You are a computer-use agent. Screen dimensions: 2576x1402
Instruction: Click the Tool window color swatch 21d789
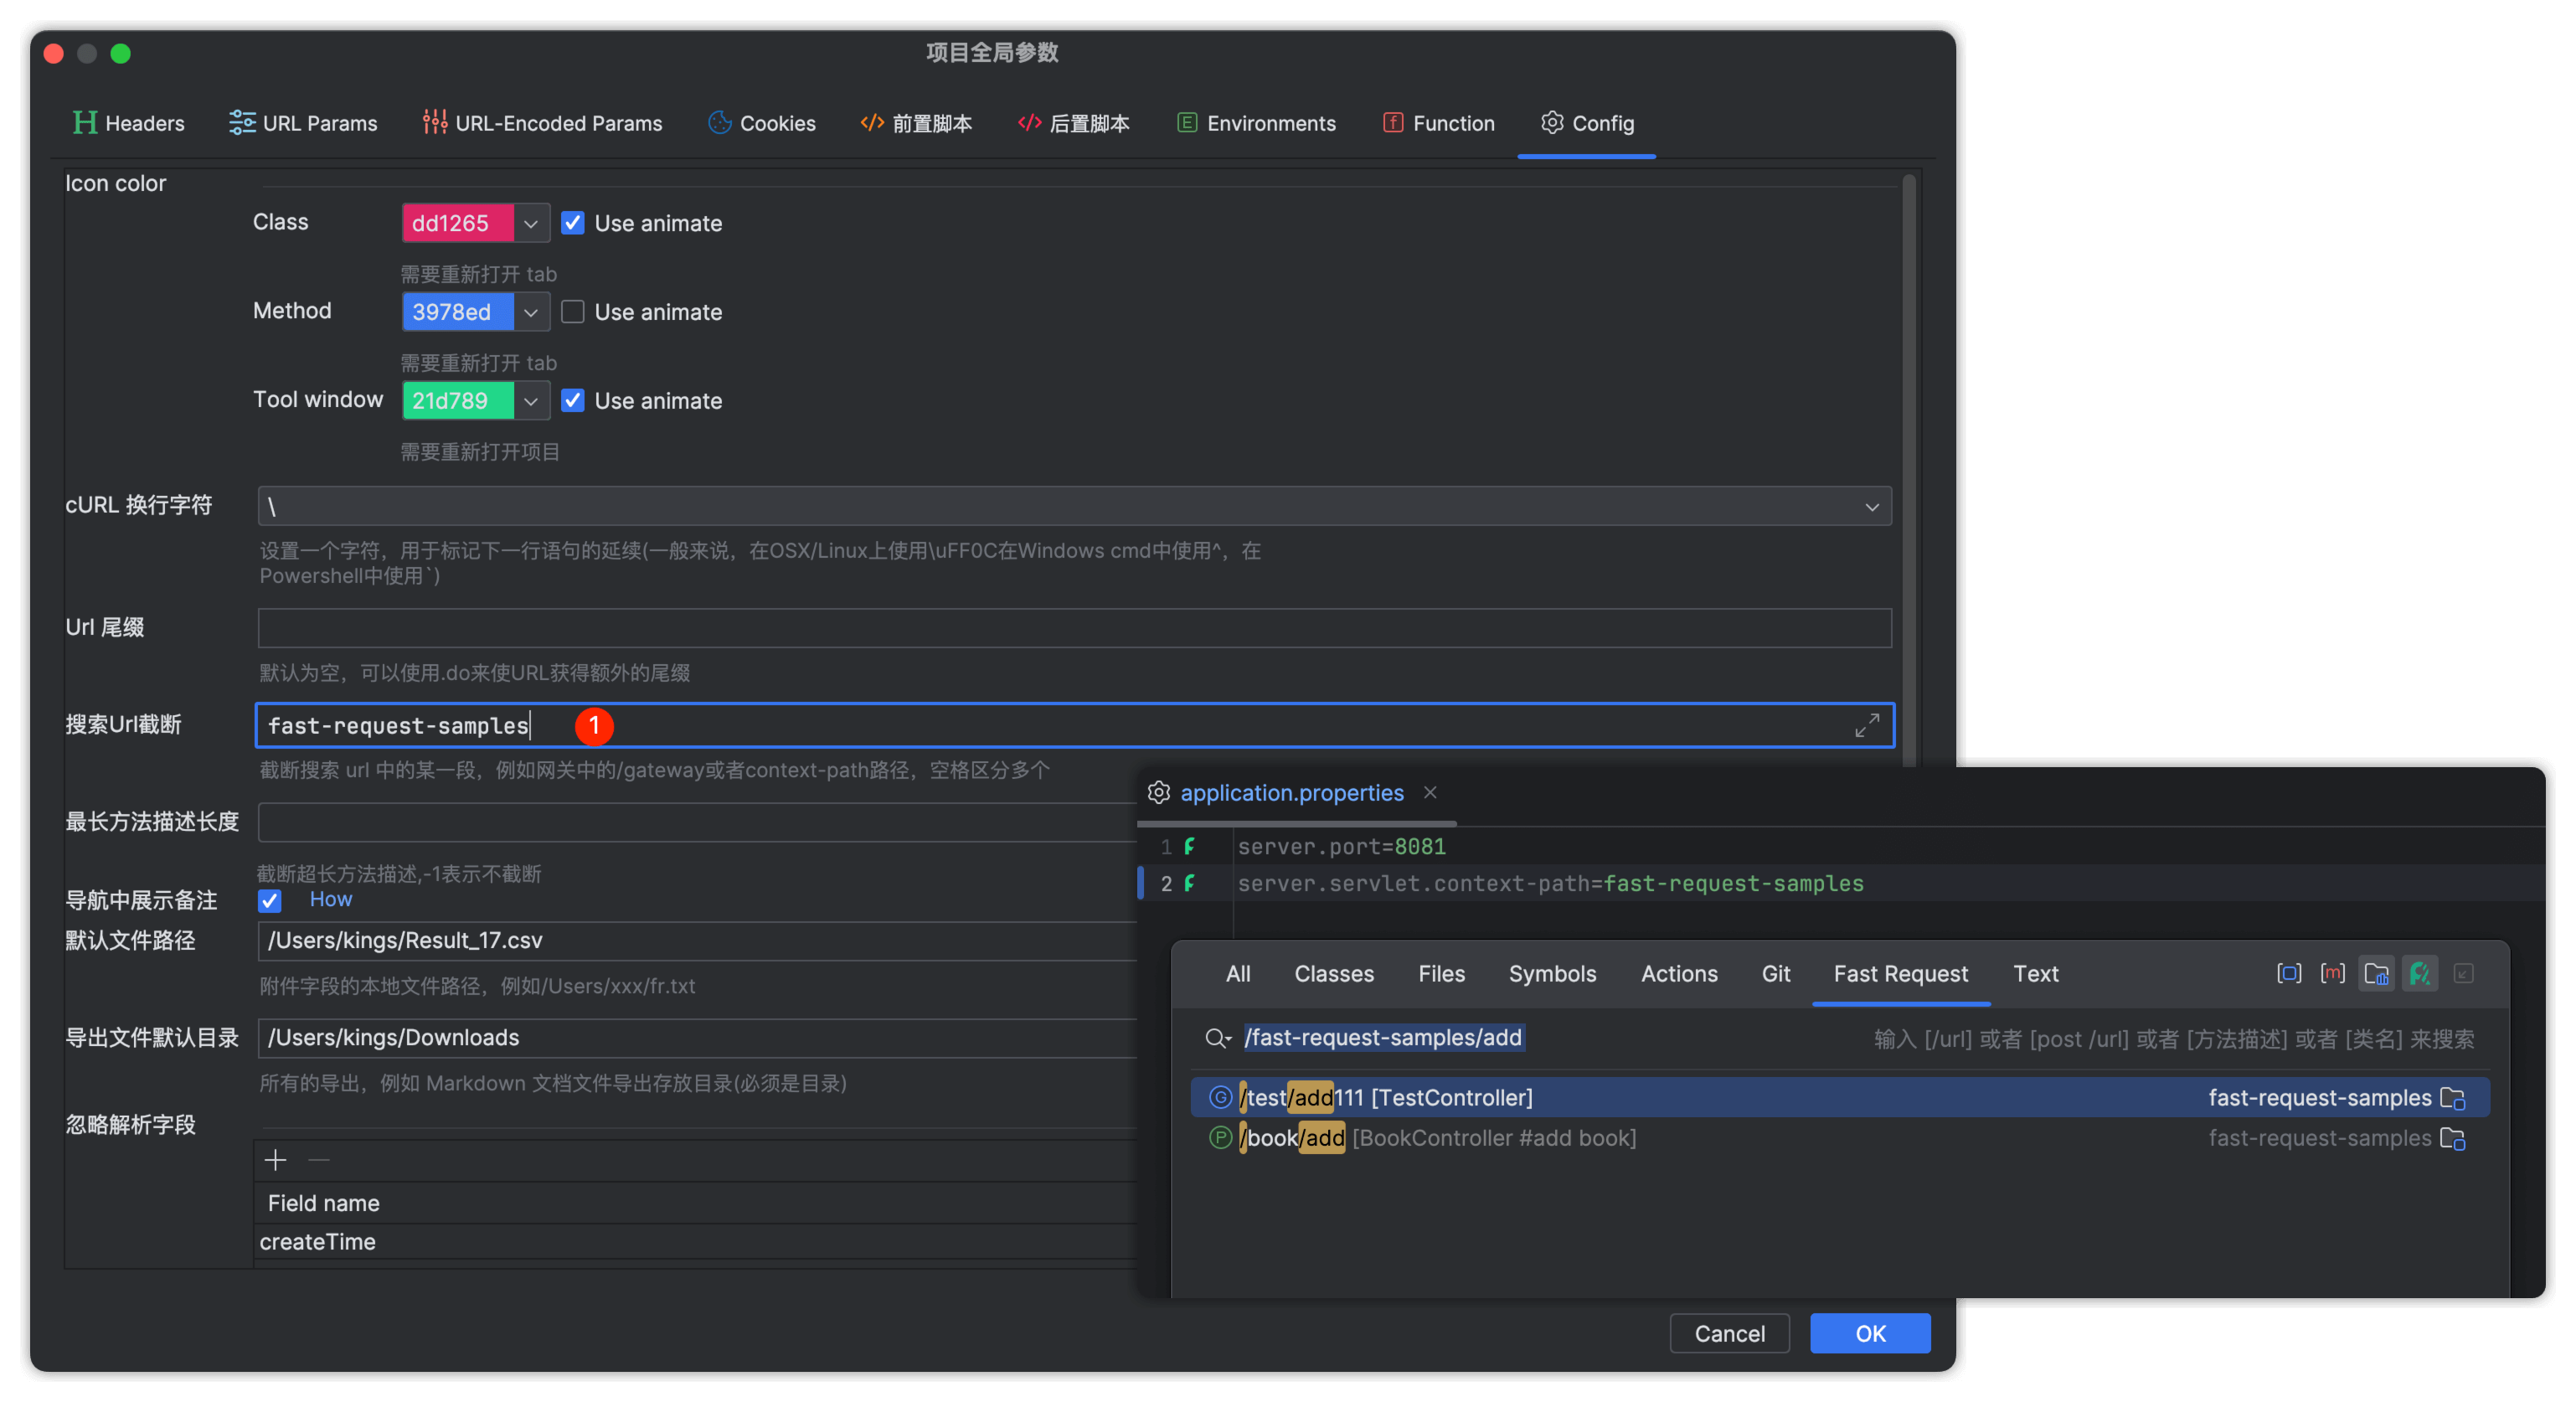click(458, 401)
